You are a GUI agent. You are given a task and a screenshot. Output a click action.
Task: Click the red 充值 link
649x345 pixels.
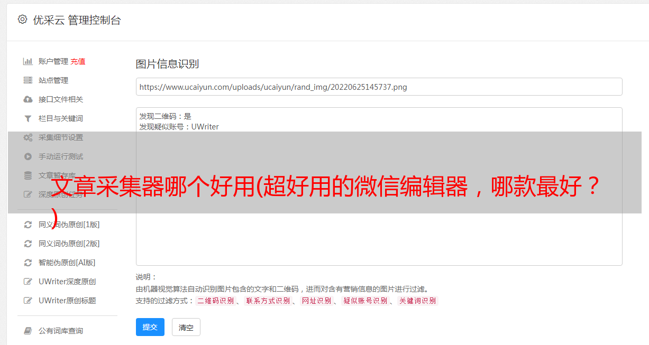point(78,61)
